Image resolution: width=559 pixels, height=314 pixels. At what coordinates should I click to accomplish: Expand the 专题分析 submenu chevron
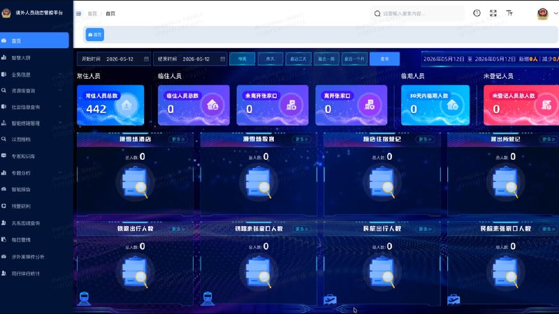click(x=60, y=172)
